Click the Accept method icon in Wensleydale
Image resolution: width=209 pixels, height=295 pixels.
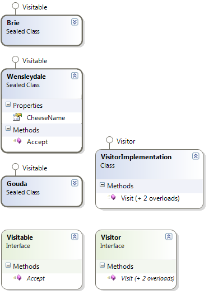[17, 141]
